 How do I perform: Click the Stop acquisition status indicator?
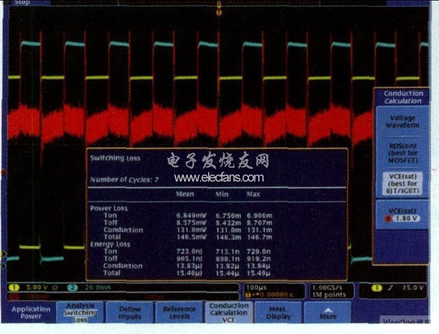pos(22,3)
